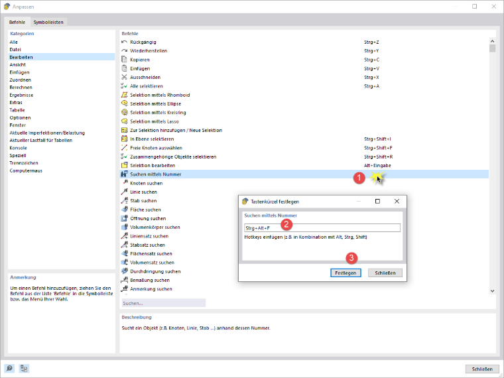Choose the Einfügen category in Kategorien
The image size is (504, 378).
tap(62, 72)
